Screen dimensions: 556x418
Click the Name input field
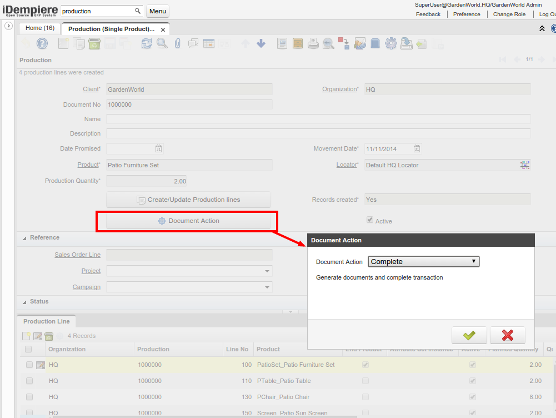coord(318,119)
